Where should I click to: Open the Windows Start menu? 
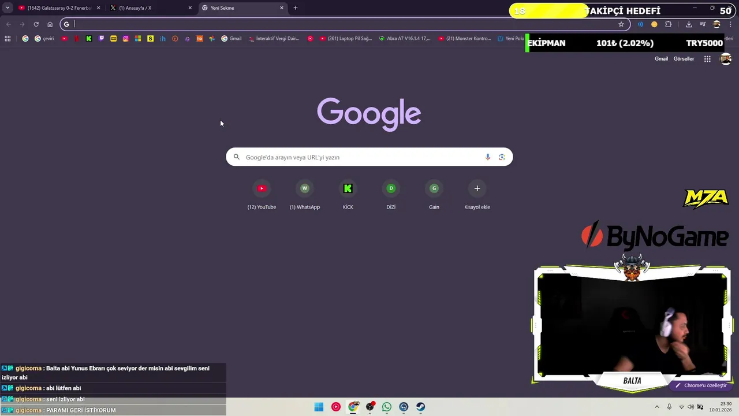point(319,407)
